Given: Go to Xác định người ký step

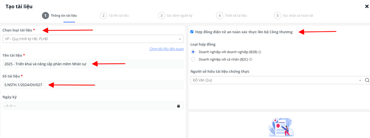Looking at the screenshot, I should [x=179, y=15].
